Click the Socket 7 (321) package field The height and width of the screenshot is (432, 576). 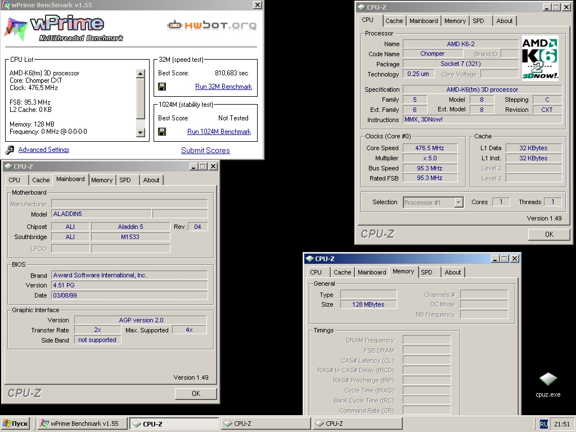pyautogui.click(x=461, y=64)
